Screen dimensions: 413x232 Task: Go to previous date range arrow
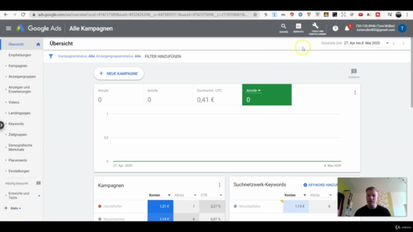coord(394,43)
